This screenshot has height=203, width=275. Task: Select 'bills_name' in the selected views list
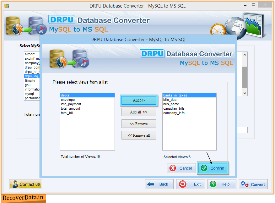pos(189,104)
